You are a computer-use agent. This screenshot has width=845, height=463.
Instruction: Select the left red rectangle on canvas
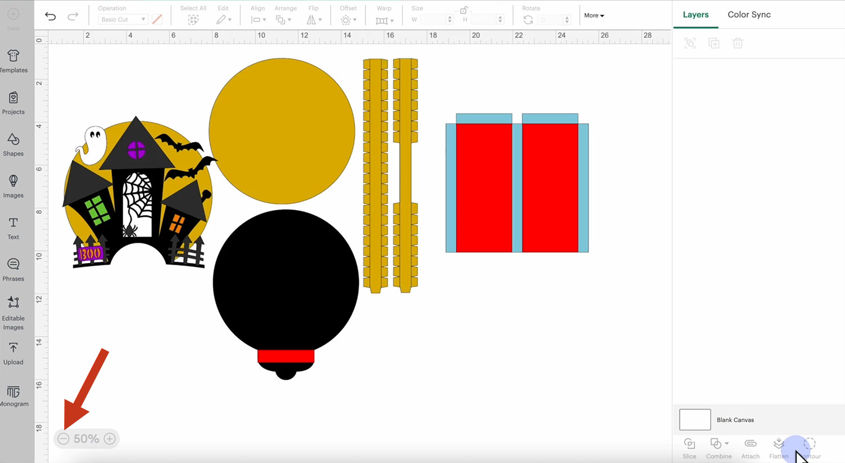[x=484, y=188]
